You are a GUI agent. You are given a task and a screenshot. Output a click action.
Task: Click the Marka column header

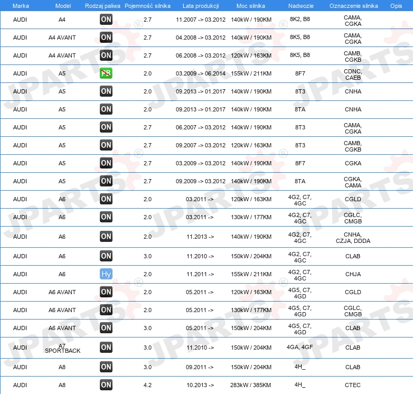click(21, 6)
